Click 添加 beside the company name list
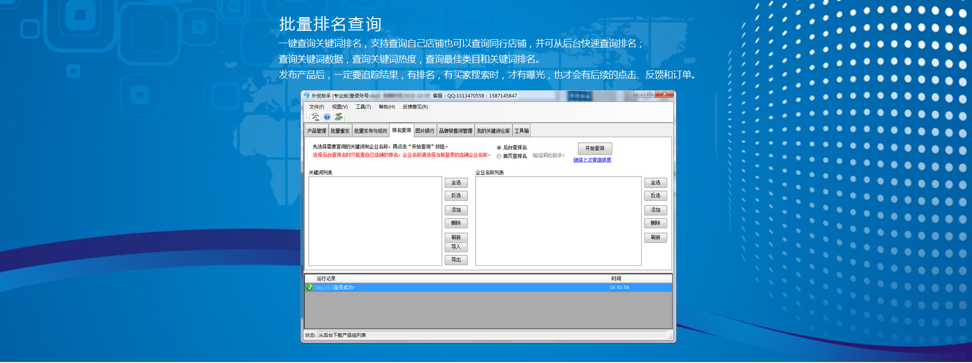This screenshot has height=363, width=972. [x=655, y=210]
